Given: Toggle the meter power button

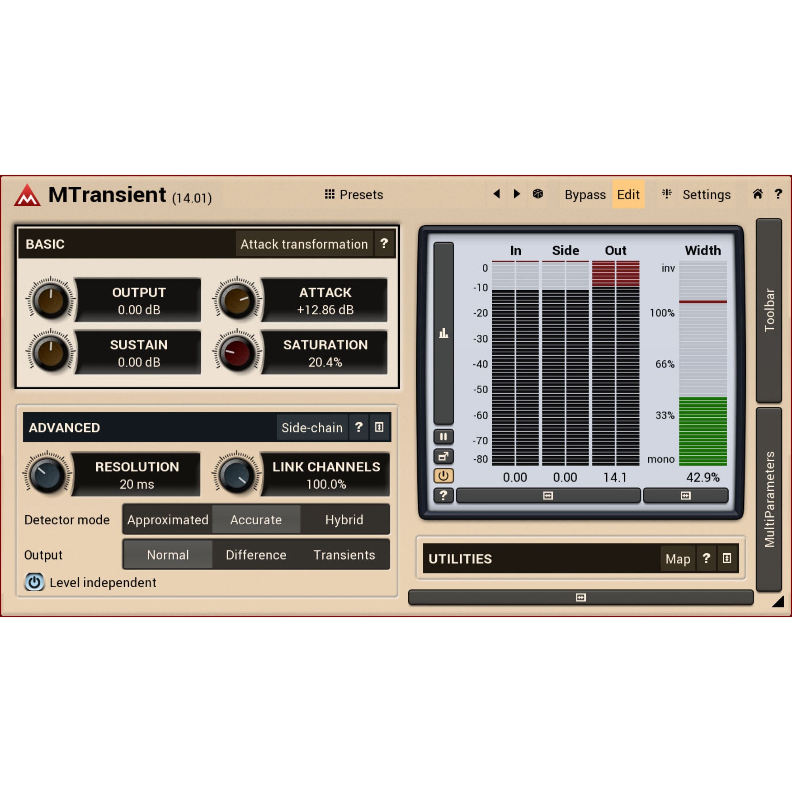Looking at the screenshot, I should [444, 476].
